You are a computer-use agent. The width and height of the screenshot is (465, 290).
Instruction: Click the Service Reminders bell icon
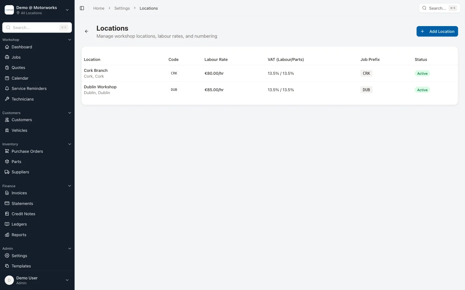pos(7,88)
